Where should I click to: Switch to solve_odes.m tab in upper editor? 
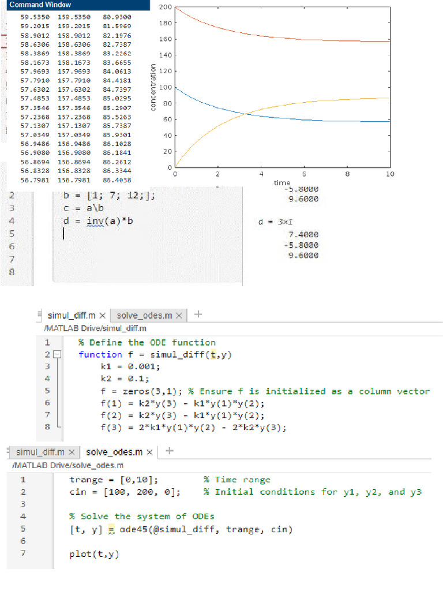[x=144, y=315]
